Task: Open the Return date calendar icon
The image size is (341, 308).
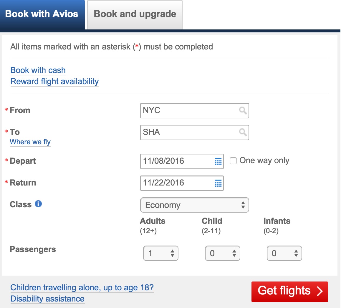Action: [x=218, y=183]
